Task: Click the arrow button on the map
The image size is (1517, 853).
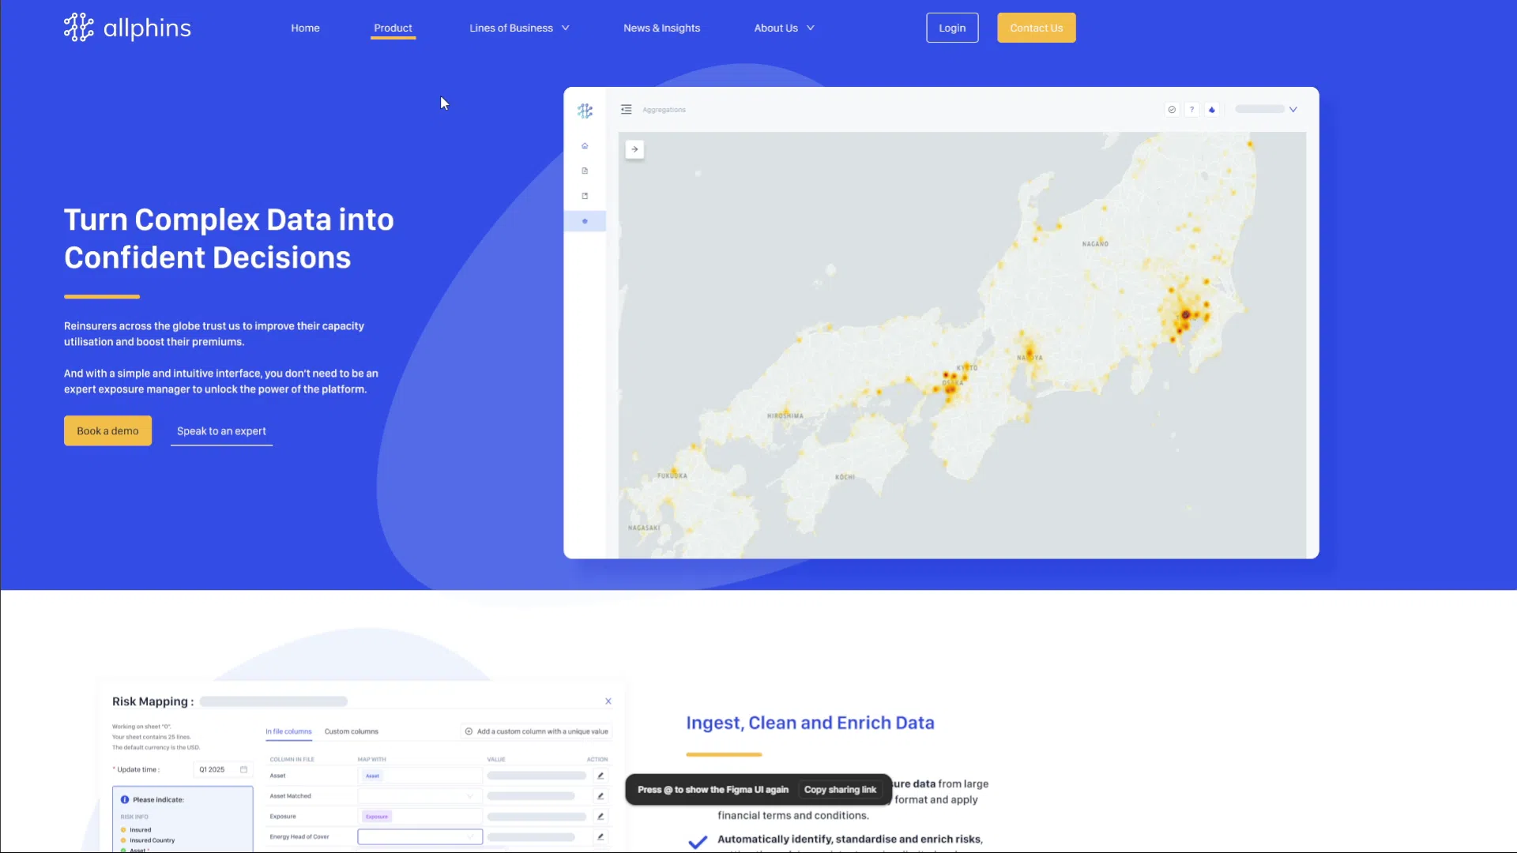Action: tap(634, 149)
